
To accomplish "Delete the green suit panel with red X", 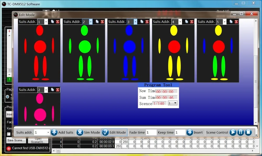I will (x=102, y=22).
